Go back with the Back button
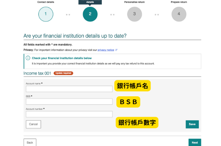 click(30, 142)
